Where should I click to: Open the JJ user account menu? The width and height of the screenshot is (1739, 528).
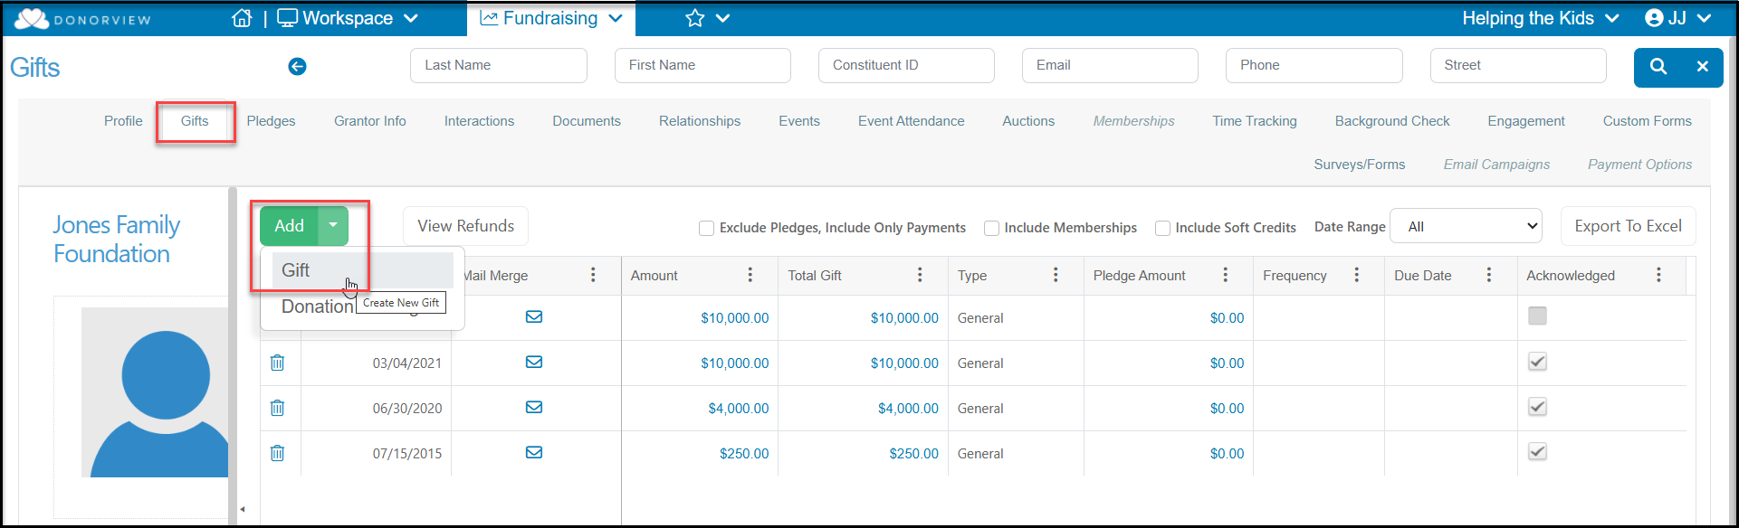pyautogui.click(x=1677, y=18)
